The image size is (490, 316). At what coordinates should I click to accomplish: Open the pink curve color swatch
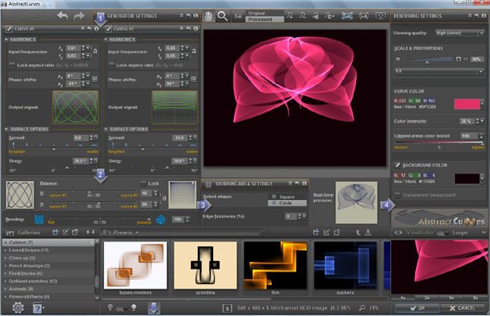pyautogui.click(x=467, y=104)
